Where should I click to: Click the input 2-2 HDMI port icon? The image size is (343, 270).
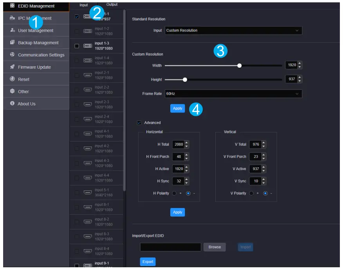tap(88, 90)
